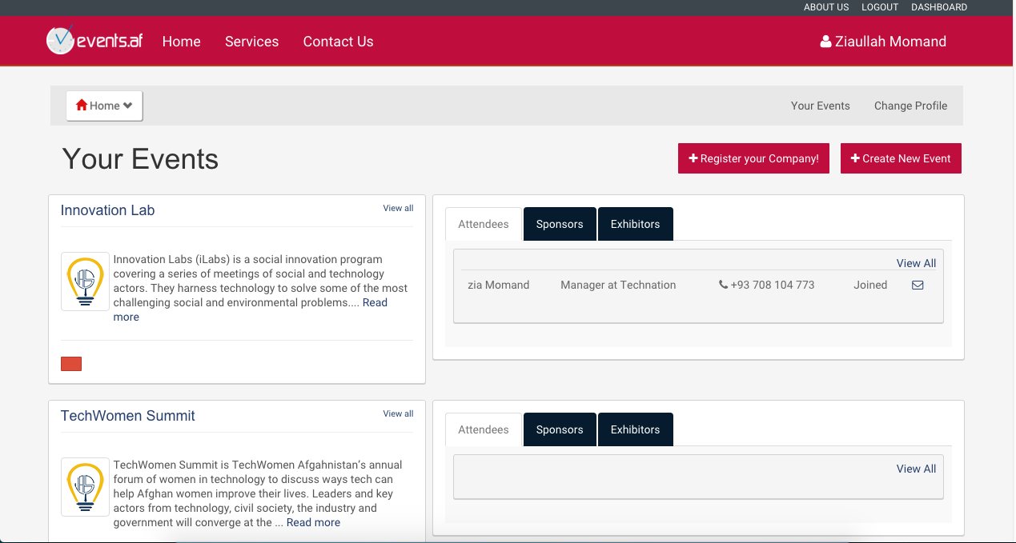Expand the Home dropdown button
The width and height of the screenshot is (1016, 543).
[x=104, y=106]
